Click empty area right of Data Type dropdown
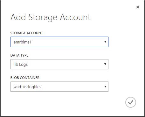The height and width of the screenshot is (117, 145). click(125, 64)
